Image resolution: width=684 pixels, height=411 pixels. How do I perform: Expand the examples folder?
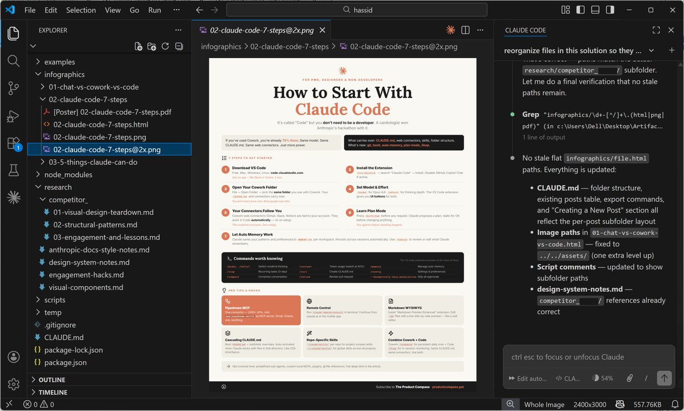[109, 62]
